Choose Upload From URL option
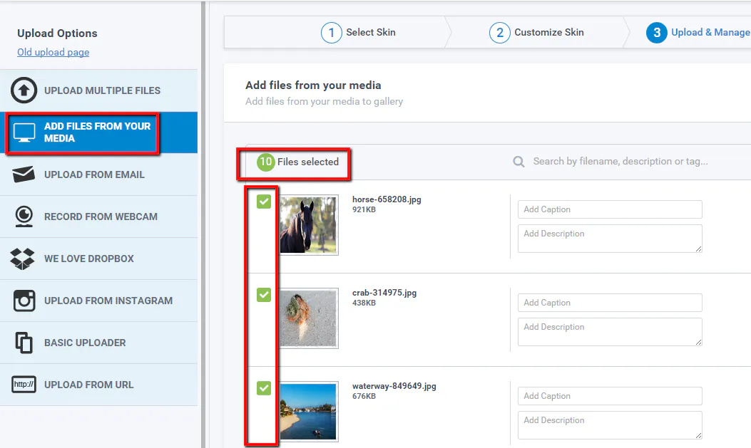Viewport: 751px width, 448px height. (98, 385)
